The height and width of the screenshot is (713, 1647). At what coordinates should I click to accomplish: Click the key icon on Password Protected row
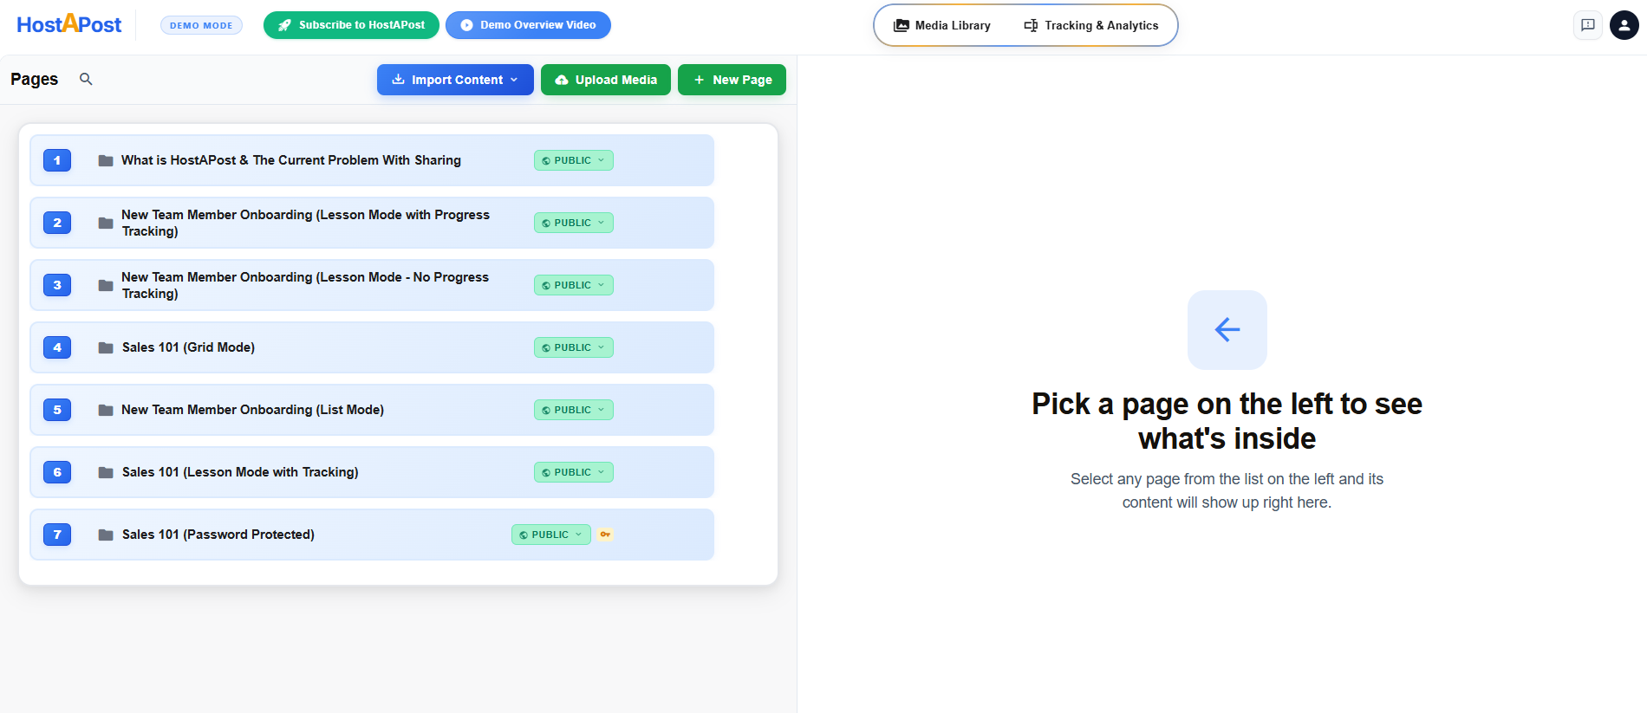(605, 535)
